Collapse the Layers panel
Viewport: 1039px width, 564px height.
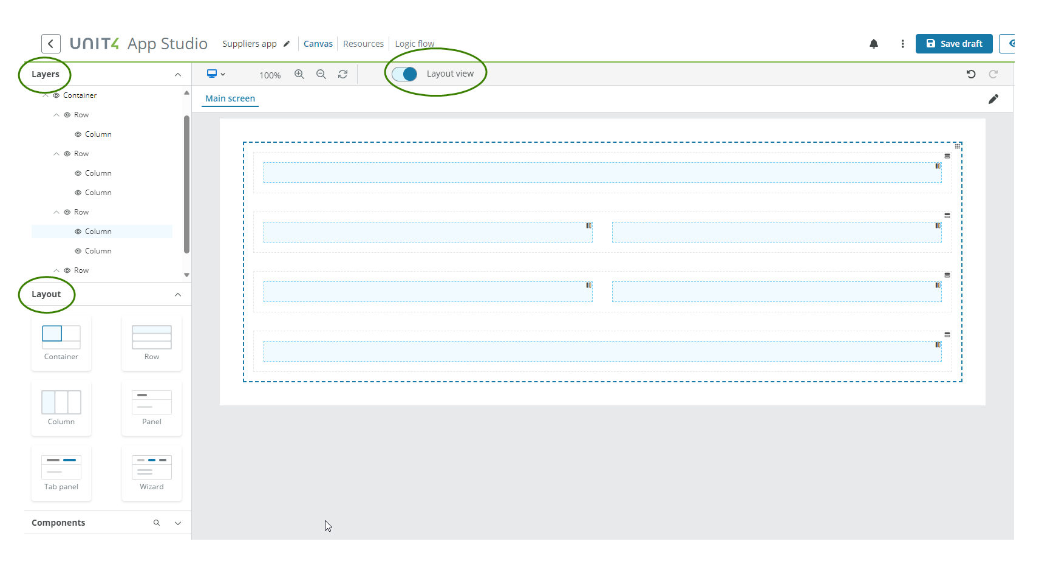pos(177,74)
